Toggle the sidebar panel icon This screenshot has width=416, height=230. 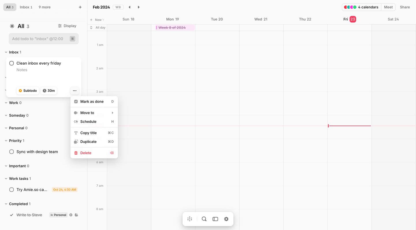[x=215, y=219]
